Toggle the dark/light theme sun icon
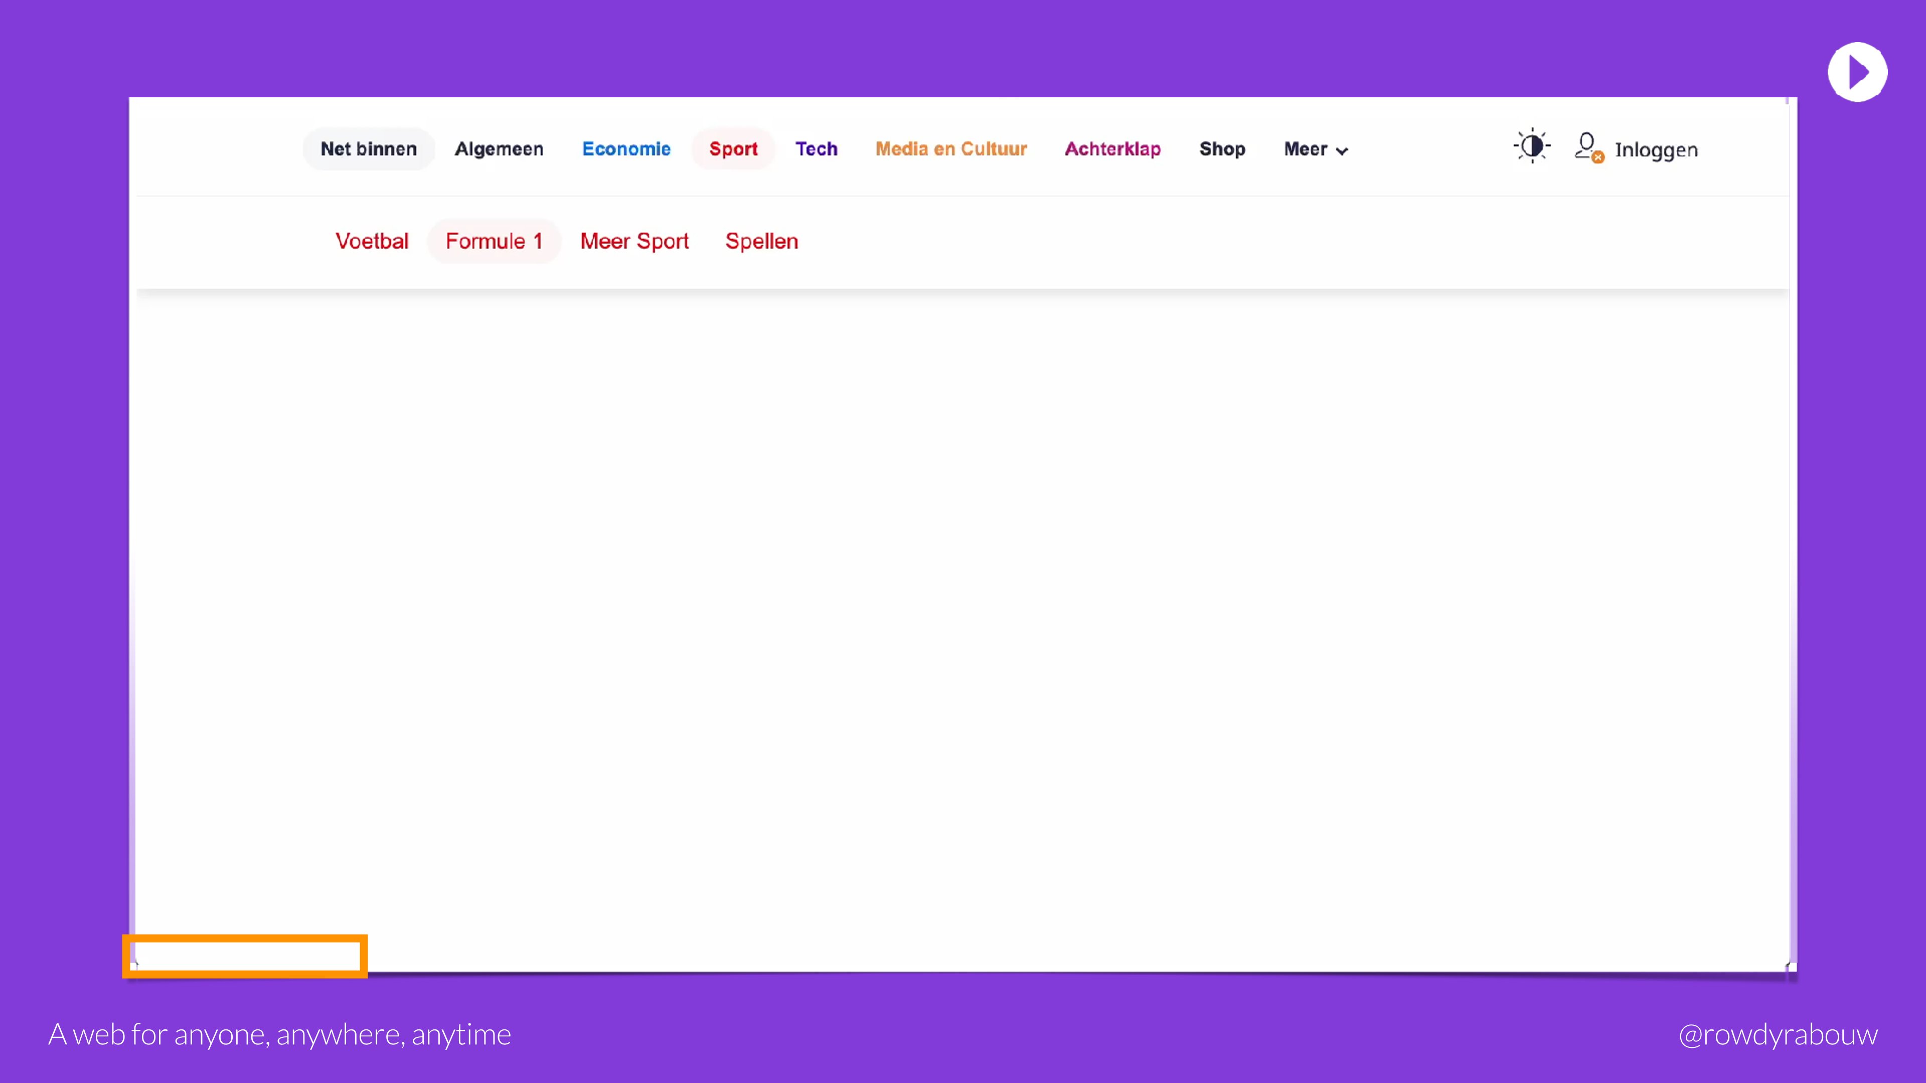 [1531, 146]
